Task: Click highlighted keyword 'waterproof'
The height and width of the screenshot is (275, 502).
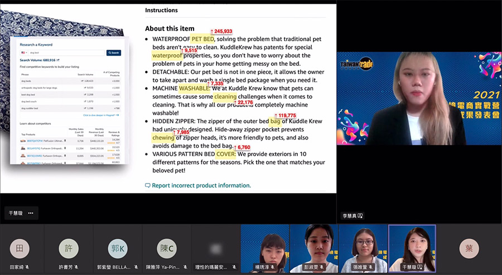Action: click(167, 55)
